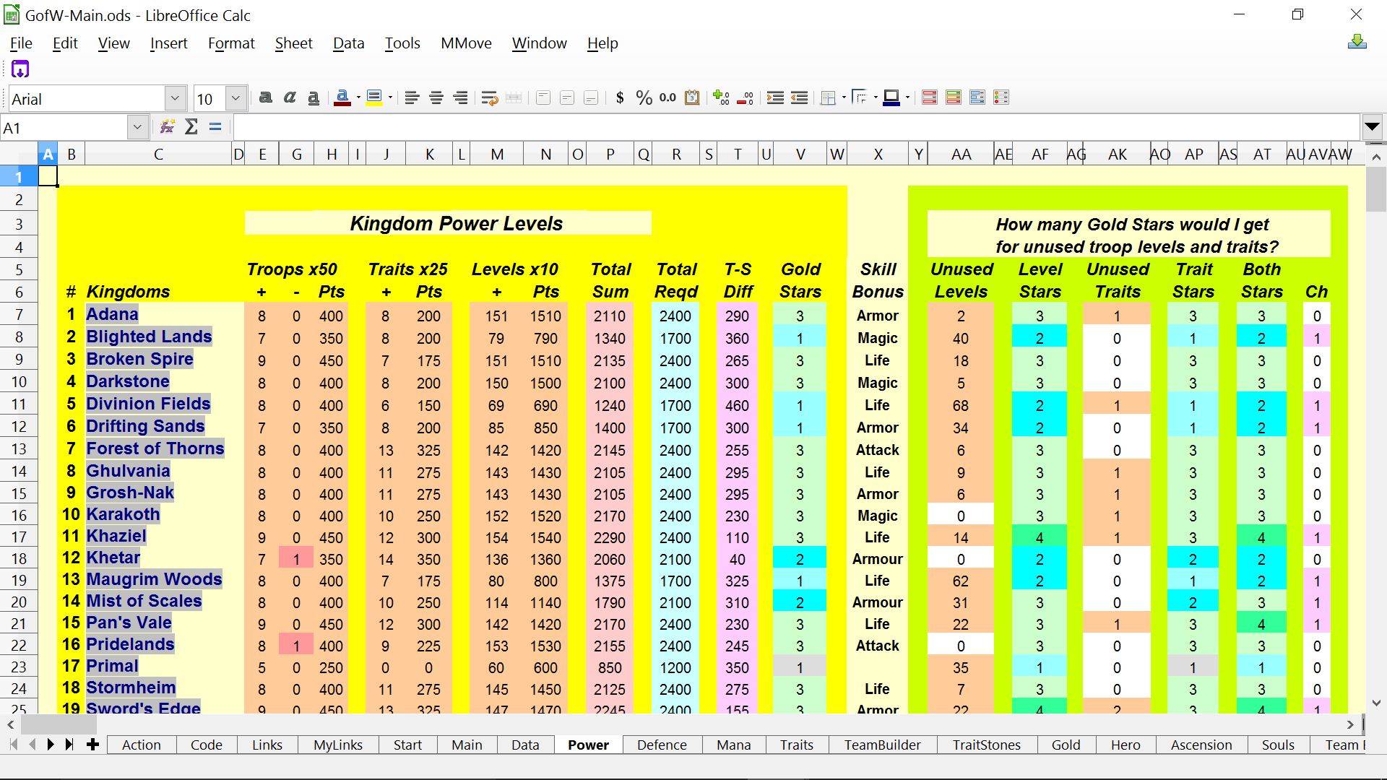Format cell as percent

pos(644,97)
